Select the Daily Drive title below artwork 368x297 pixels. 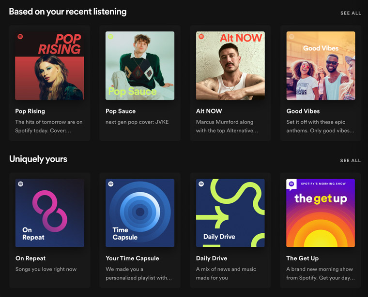[x=212, y=258]
